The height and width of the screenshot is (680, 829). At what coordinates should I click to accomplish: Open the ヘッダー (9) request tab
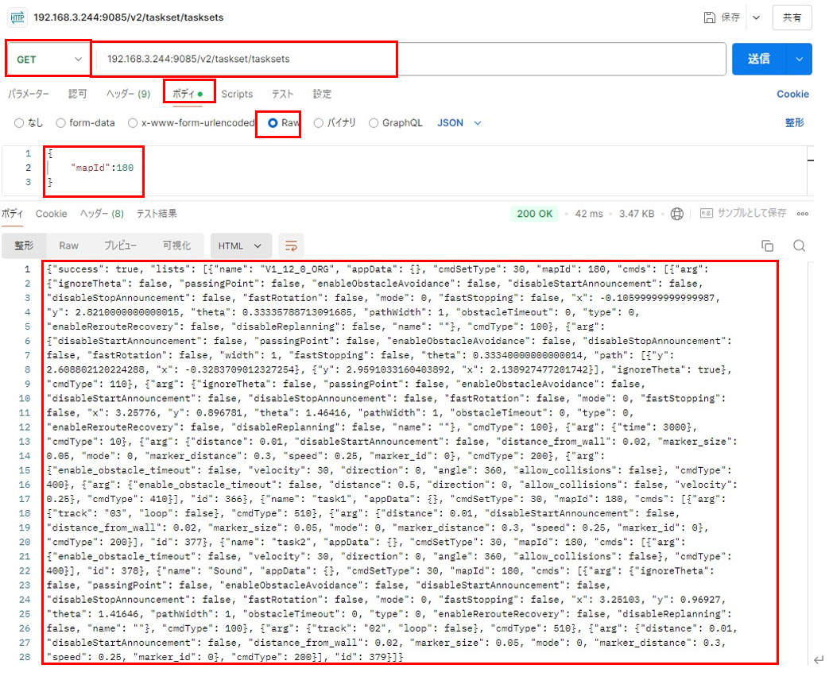coord(128,94)
